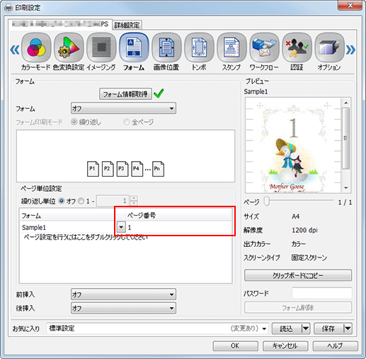The image size is (366, 359).
Task: Click printer icon in title bar
Action: pyautogui.click(x=8, y=8)
